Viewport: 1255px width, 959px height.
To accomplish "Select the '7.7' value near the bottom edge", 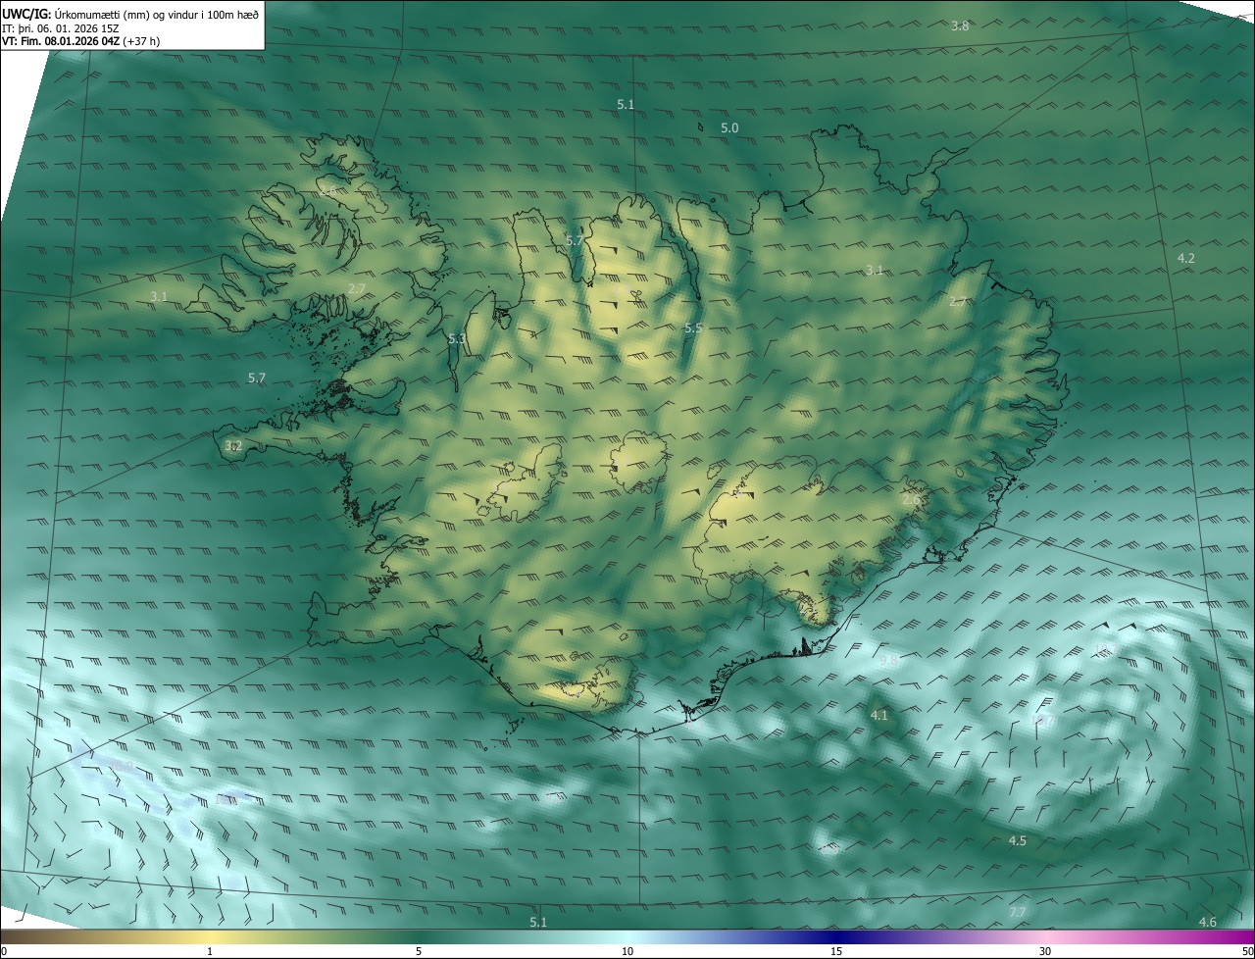I will pos(1017,913).
